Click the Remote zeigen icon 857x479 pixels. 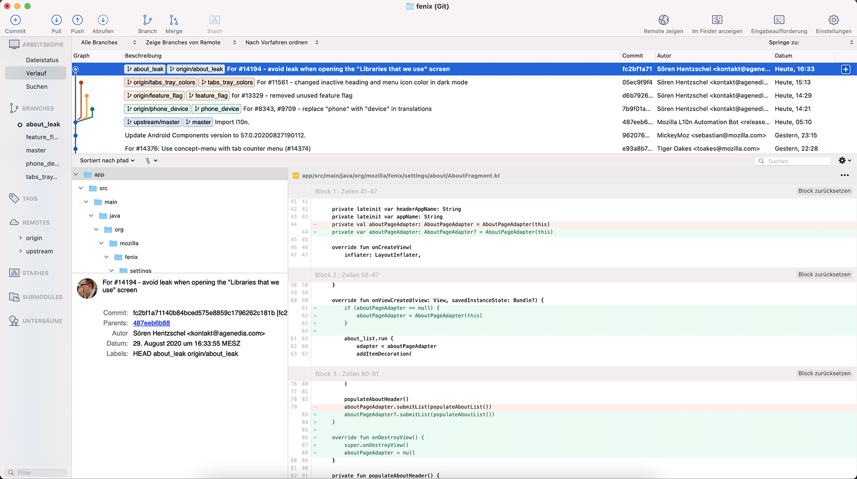click(x=663, y=20)
